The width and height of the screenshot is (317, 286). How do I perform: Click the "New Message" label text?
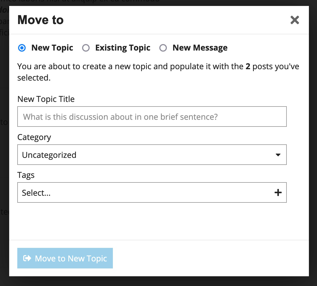(200, 48)
